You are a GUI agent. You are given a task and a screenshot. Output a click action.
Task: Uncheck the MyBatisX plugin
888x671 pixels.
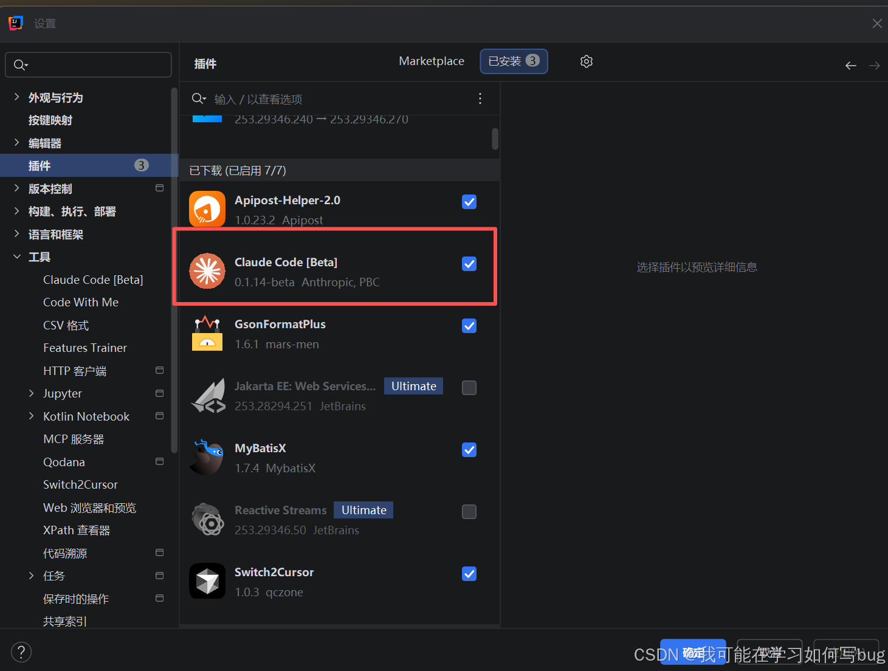click(469, 450)
